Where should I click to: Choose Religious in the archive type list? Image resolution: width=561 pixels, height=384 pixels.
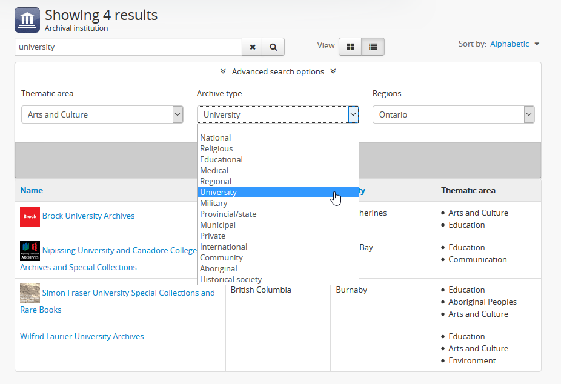[x=216, y=148]
